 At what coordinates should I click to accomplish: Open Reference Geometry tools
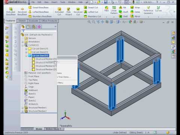pyautogui.click(x=148, y=10)
